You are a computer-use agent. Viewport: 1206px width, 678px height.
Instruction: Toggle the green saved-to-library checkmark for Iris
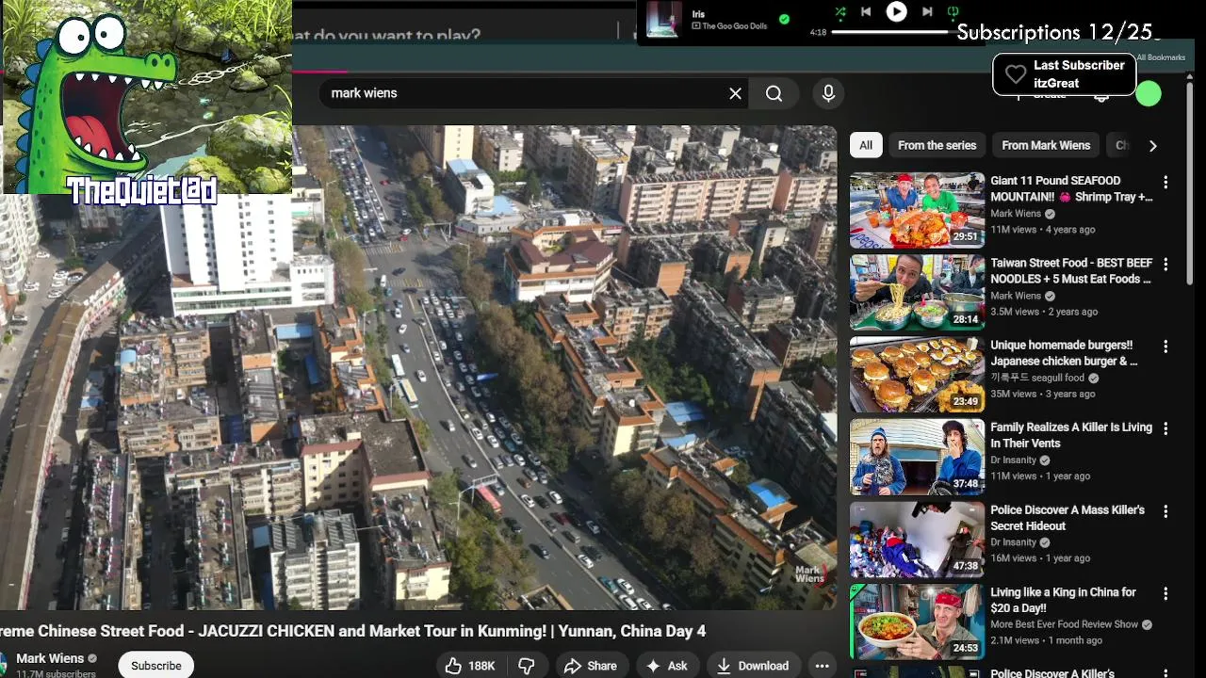click(784, 19)
